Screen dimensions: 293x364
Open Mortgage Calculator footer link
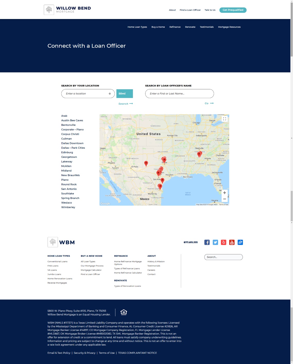pyautogui.click(x=91, y=270)
